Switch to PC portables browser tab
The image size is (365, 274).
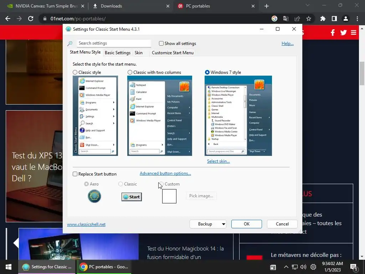[x=216, y=6]
